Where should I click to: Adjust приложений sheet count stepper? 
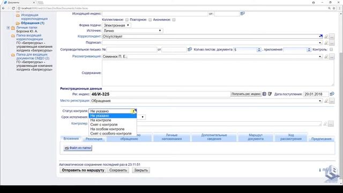309,50
